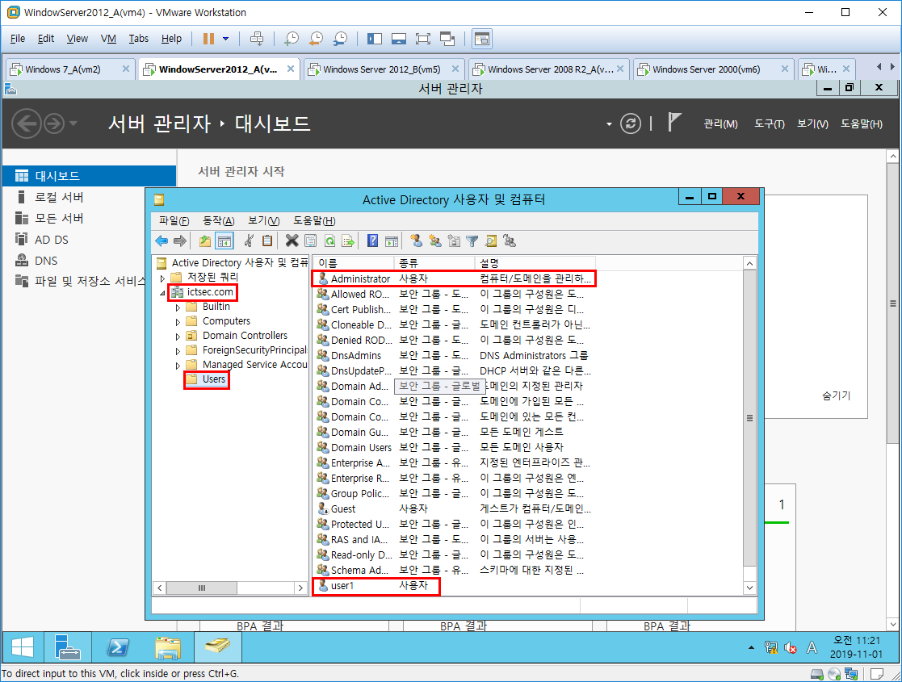Click Server Manager refresh circle icon
This screenshot has width=902, height=682.
point(631,123)
